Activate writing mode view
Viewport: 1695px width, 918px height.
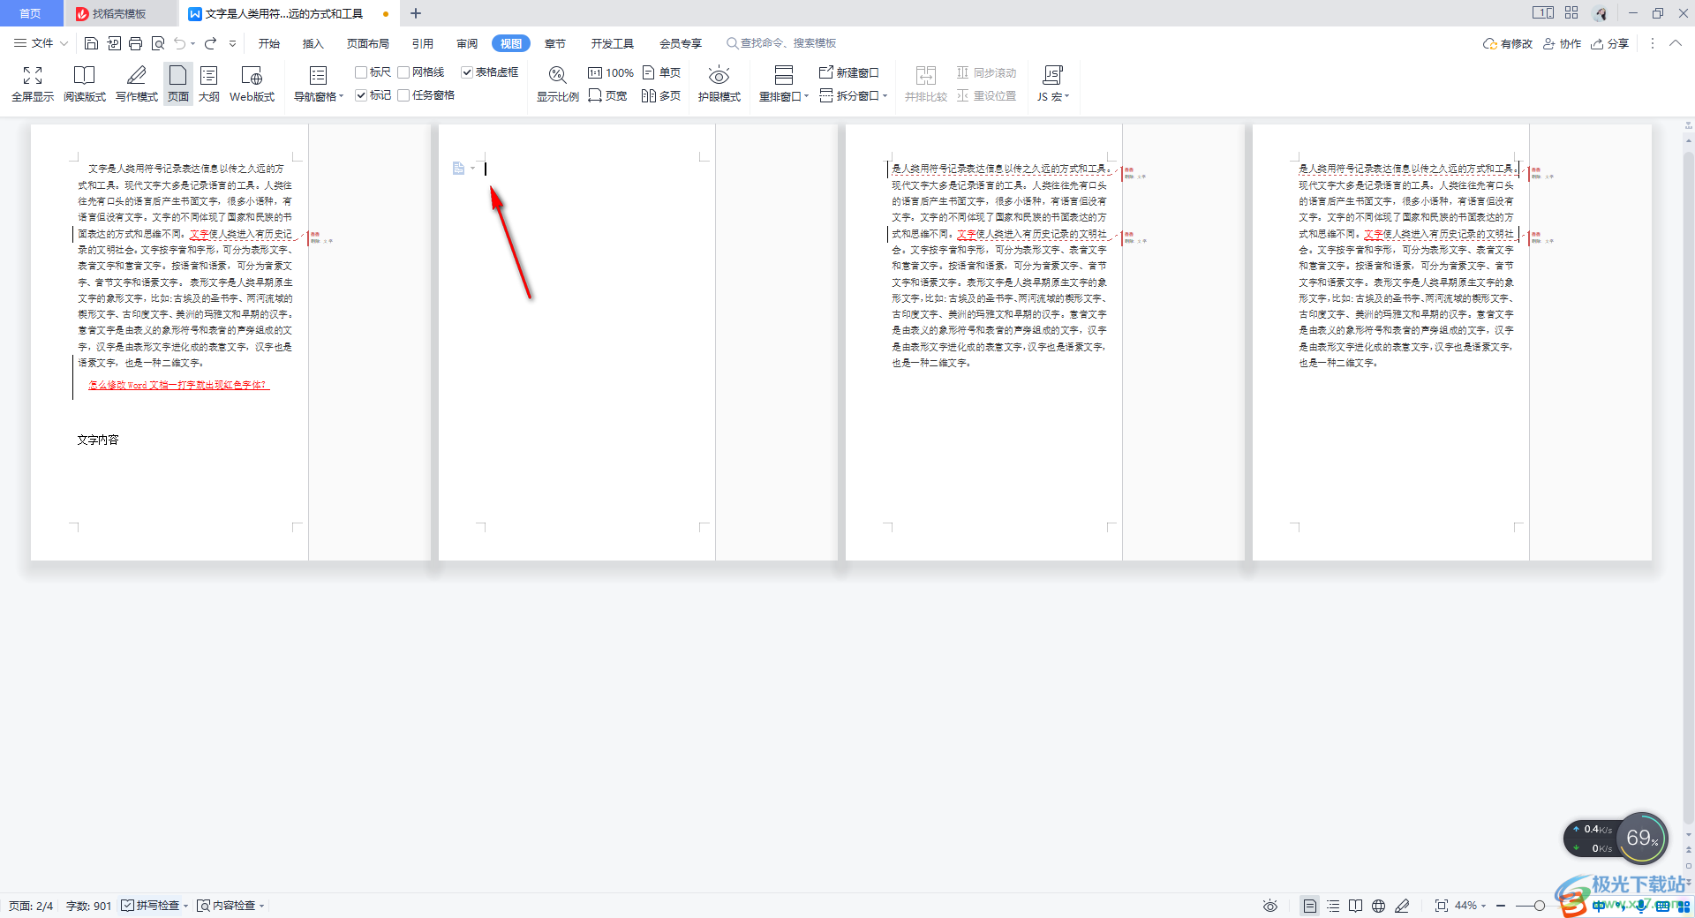pyautogui.click(x=136, y=84)
